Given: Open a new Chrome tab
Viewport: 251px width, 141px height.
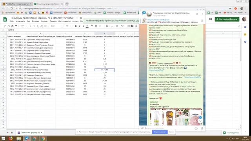Looking at the screenshot, I should coord(67,4).
